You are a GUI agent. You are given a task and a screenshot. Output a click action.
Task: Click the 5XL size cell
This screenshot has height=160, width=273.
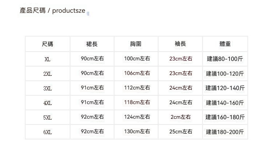click(48, 117)
